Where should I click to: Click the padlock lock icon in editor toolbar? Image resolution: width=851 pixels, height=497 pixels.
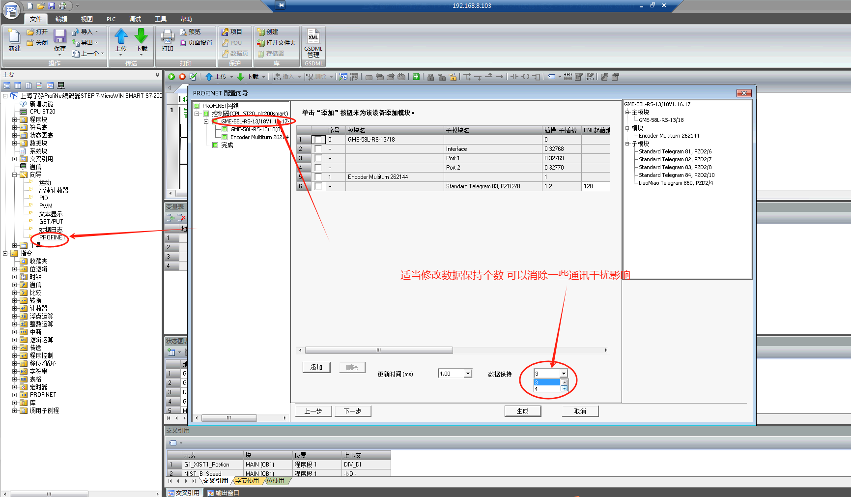point(430,77)
